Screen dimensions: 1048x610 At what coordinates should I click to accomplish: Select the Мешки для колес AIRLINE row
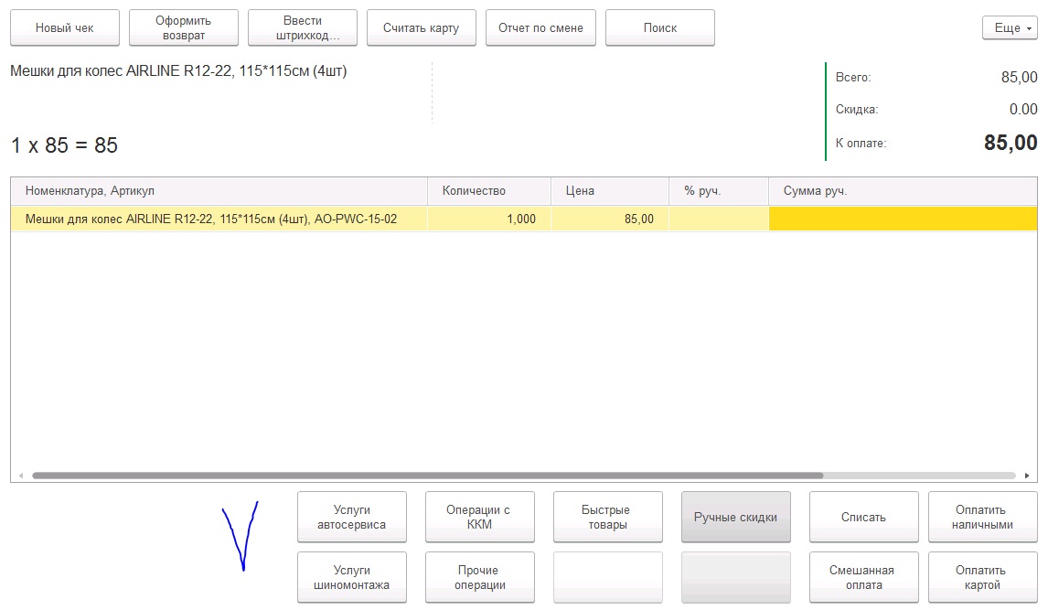[210, 219]
